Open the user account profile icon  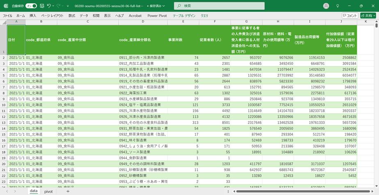(x=326, y=6)
